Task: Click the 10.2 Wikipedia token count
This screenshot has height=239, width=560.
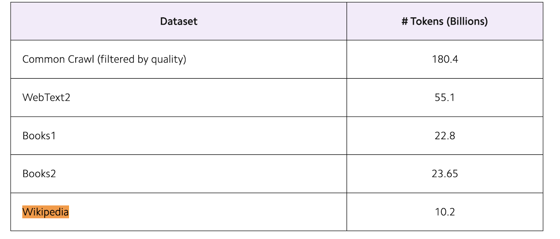Action: (x=444, y=212)
